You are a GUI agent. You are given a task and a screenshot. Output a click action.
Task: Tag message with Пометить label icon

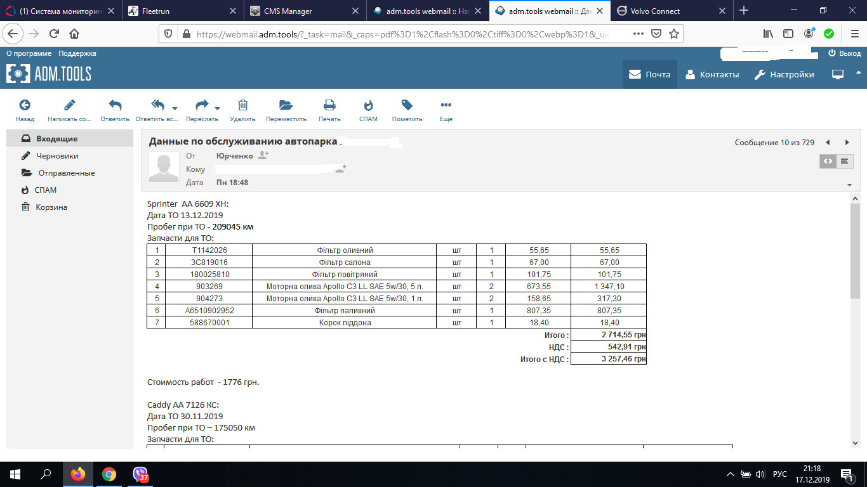pos(407,105)
